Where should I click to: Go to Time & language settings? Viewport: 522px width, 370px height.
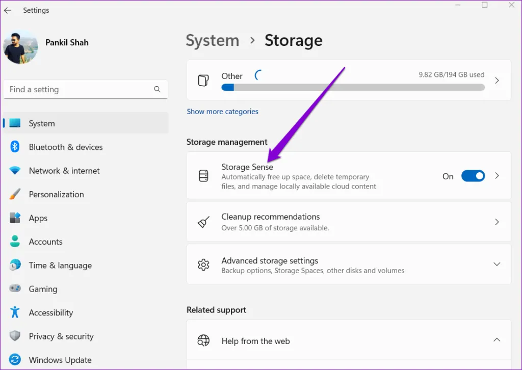point(60,266)
